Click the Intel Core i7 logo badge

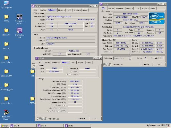(157, 18)
